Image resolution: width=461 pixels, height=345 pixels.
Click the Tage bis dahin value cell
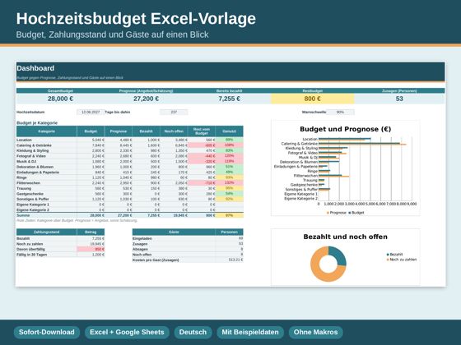pyautogui.click(x=174, y=112)
